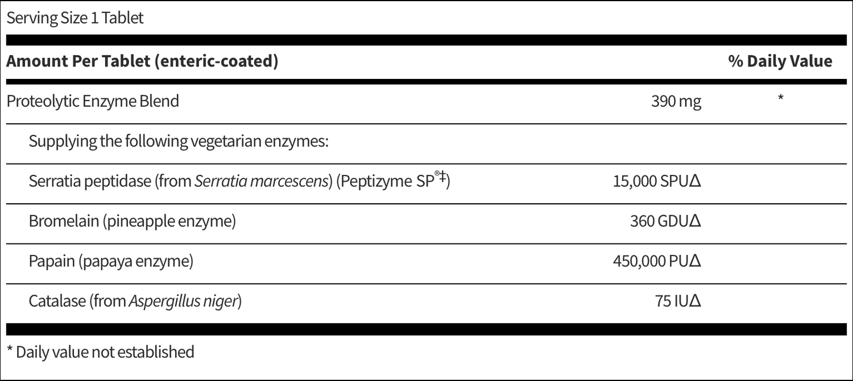Click the italic Serratia marcescens text
The height and width of the screenshot is (381, 853).
[262, 181]
